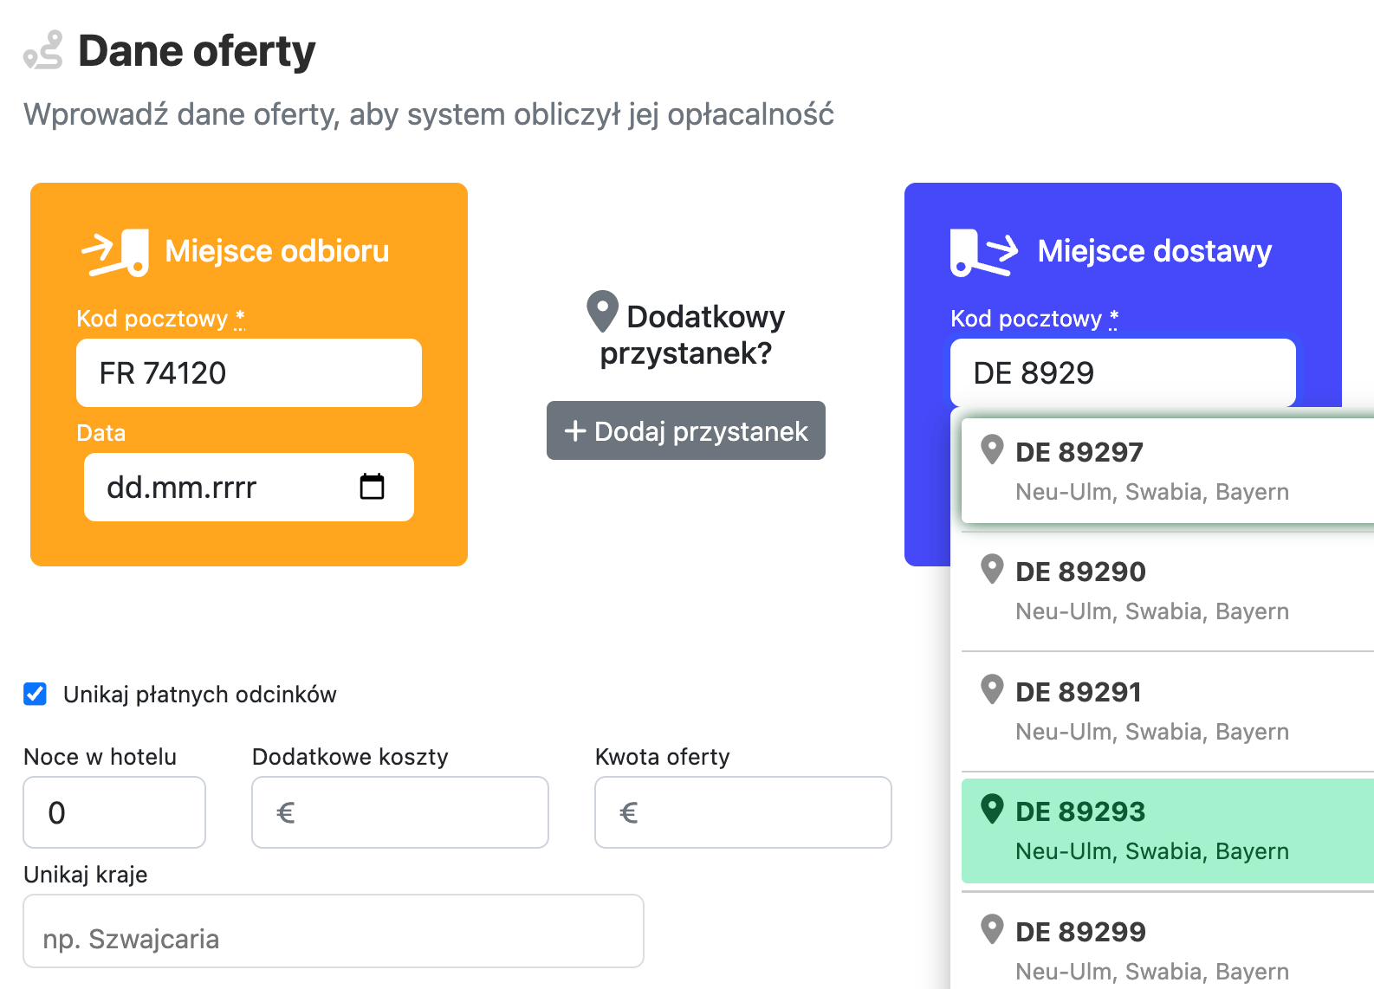Click the pickup forklift icon in Miejsce odbioru
The width and height of the screenshot is (1374, 989).
coord(115,252)
